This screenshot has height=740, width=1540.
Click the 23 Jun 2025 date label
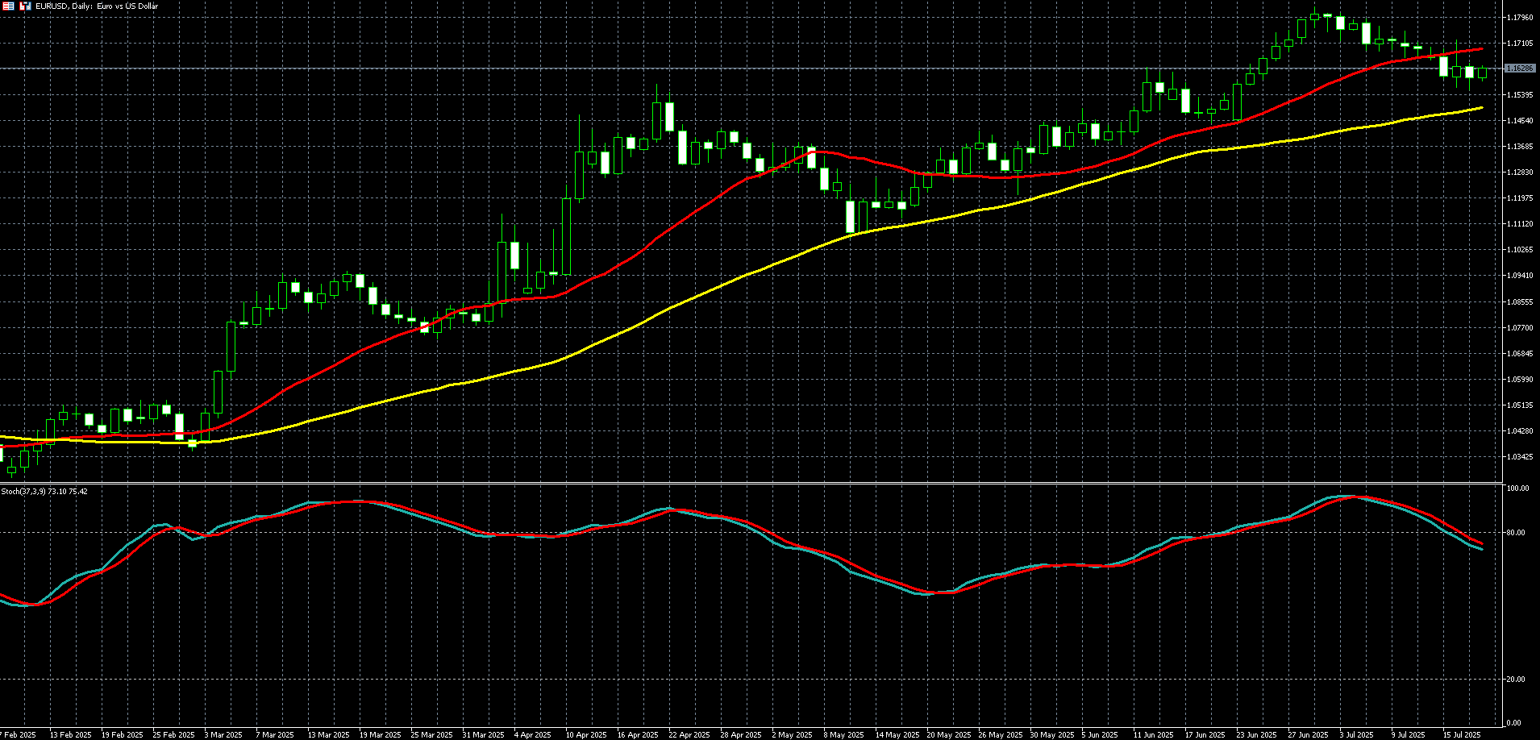(1256, 734)
